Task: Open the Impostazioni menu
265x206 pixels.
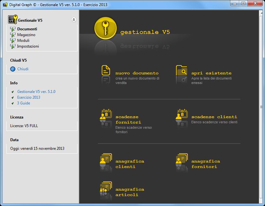Action: coord(28,46)
